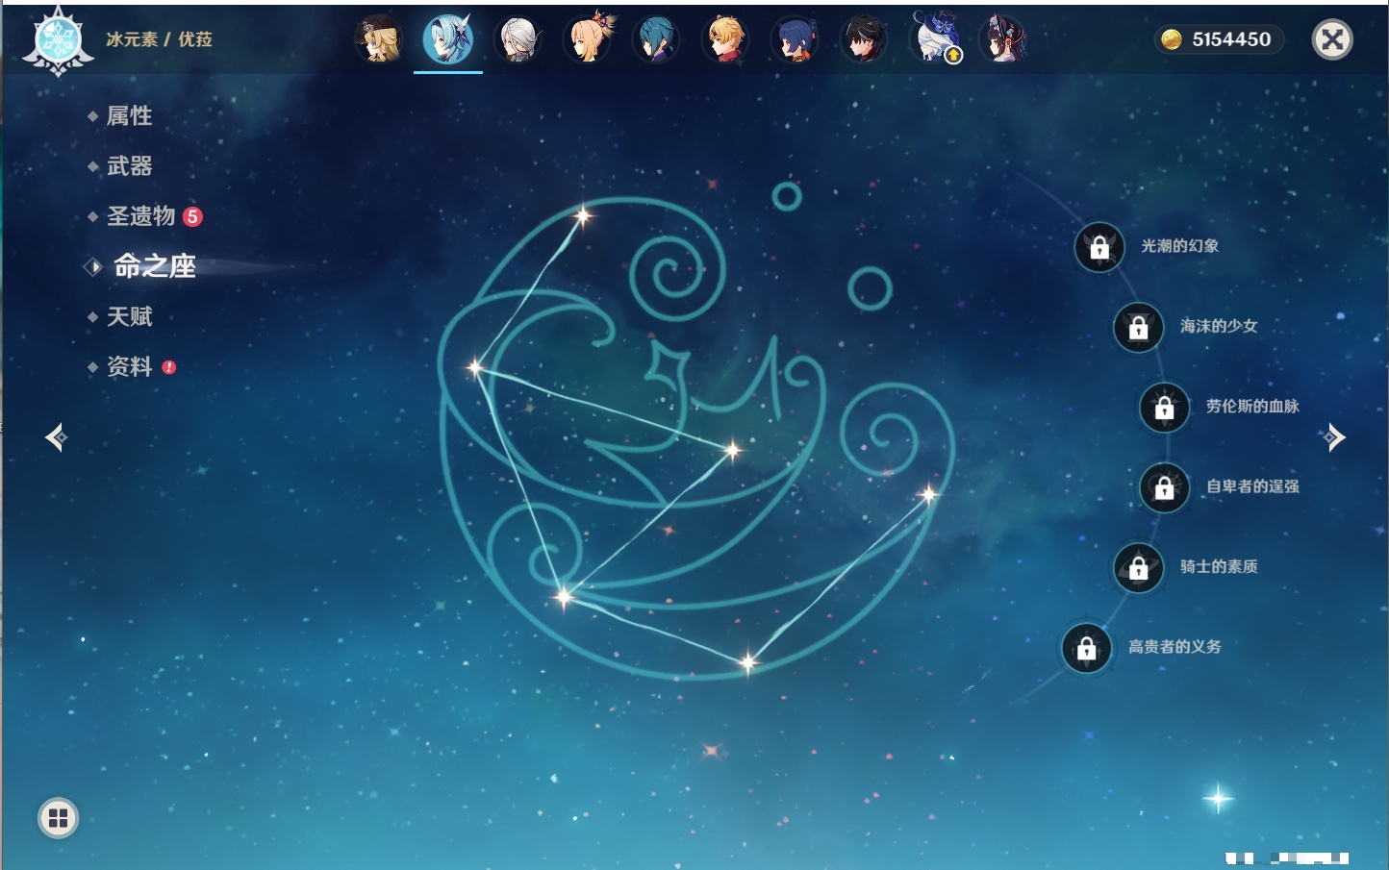Go to previous character with left arrow
Screen dimensions: 1389x870
(x=56, y=437)
